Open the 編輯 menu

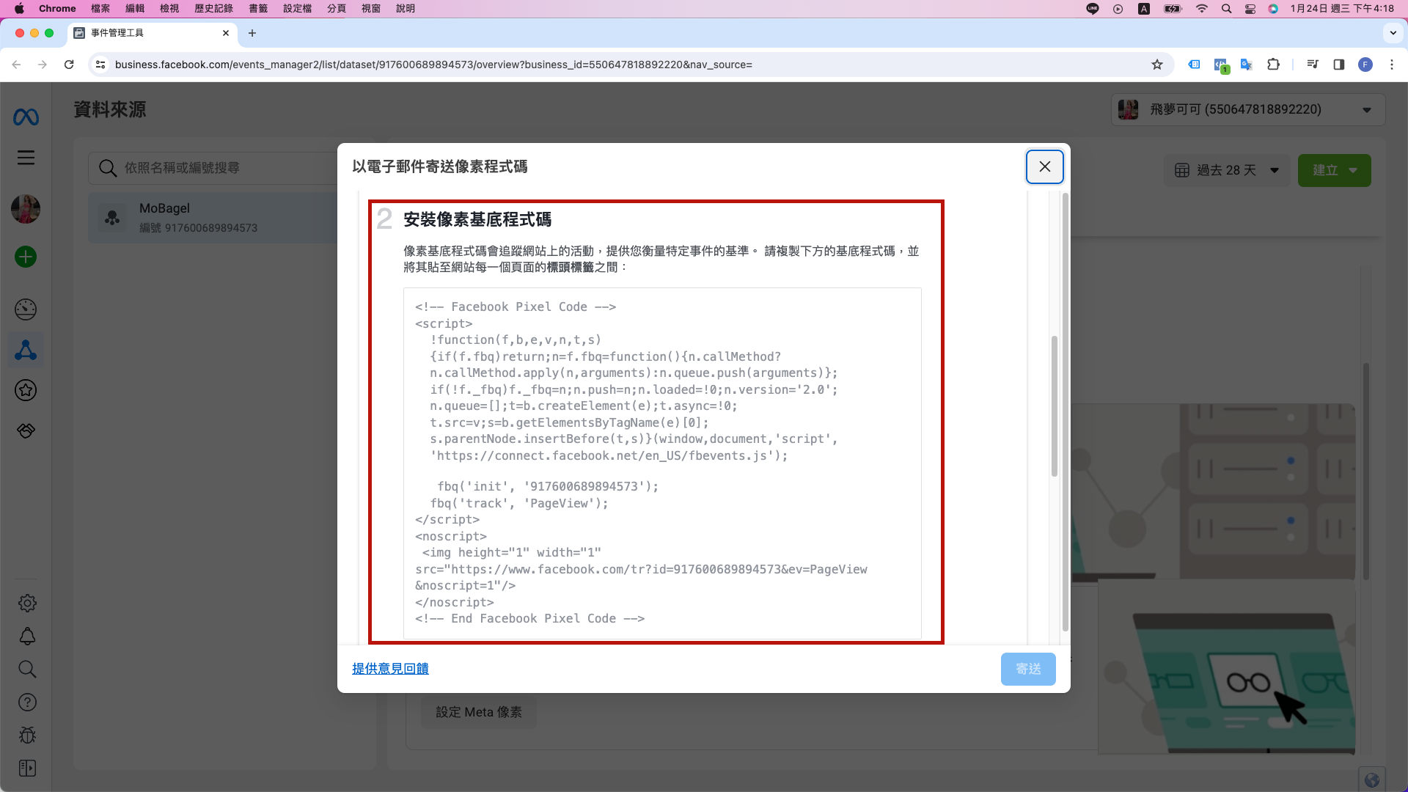(135, 9)
